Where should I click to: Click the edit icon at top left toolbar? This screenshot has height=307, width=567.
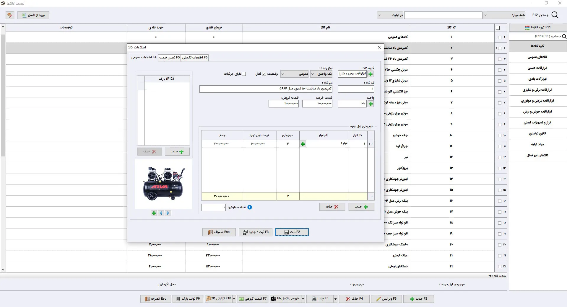point(10,15)
